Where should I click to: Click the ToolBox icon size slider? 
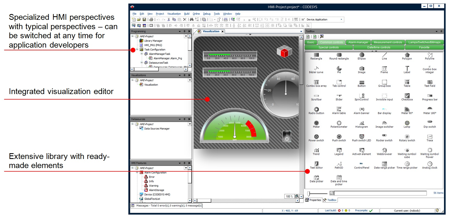coord(309,193)
